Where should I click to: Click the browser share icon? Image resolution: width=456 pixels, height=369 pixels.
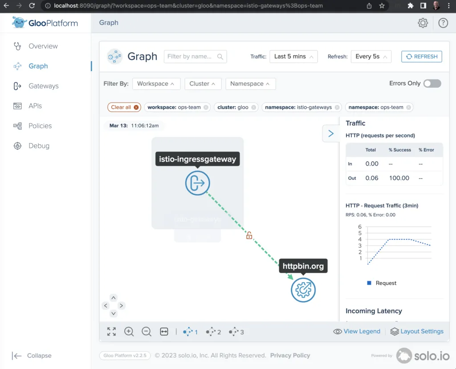point(369,5)
